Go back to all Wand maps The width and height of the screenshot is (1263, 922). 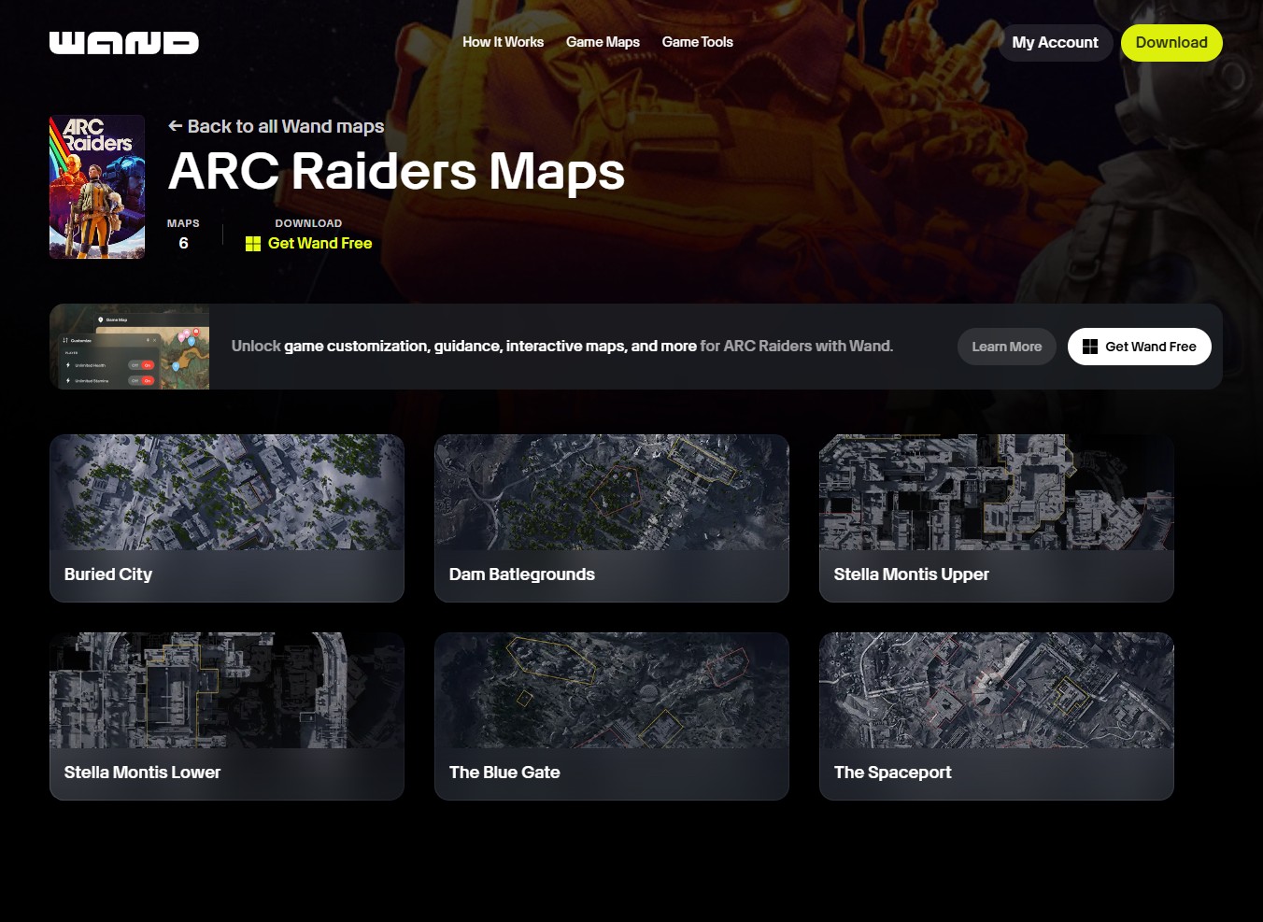(277, 126)
